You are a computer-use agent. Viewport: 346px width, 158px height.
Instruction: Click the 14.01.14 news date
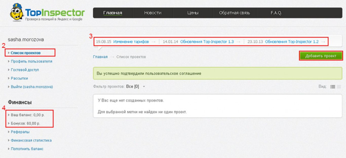point(171,42)
